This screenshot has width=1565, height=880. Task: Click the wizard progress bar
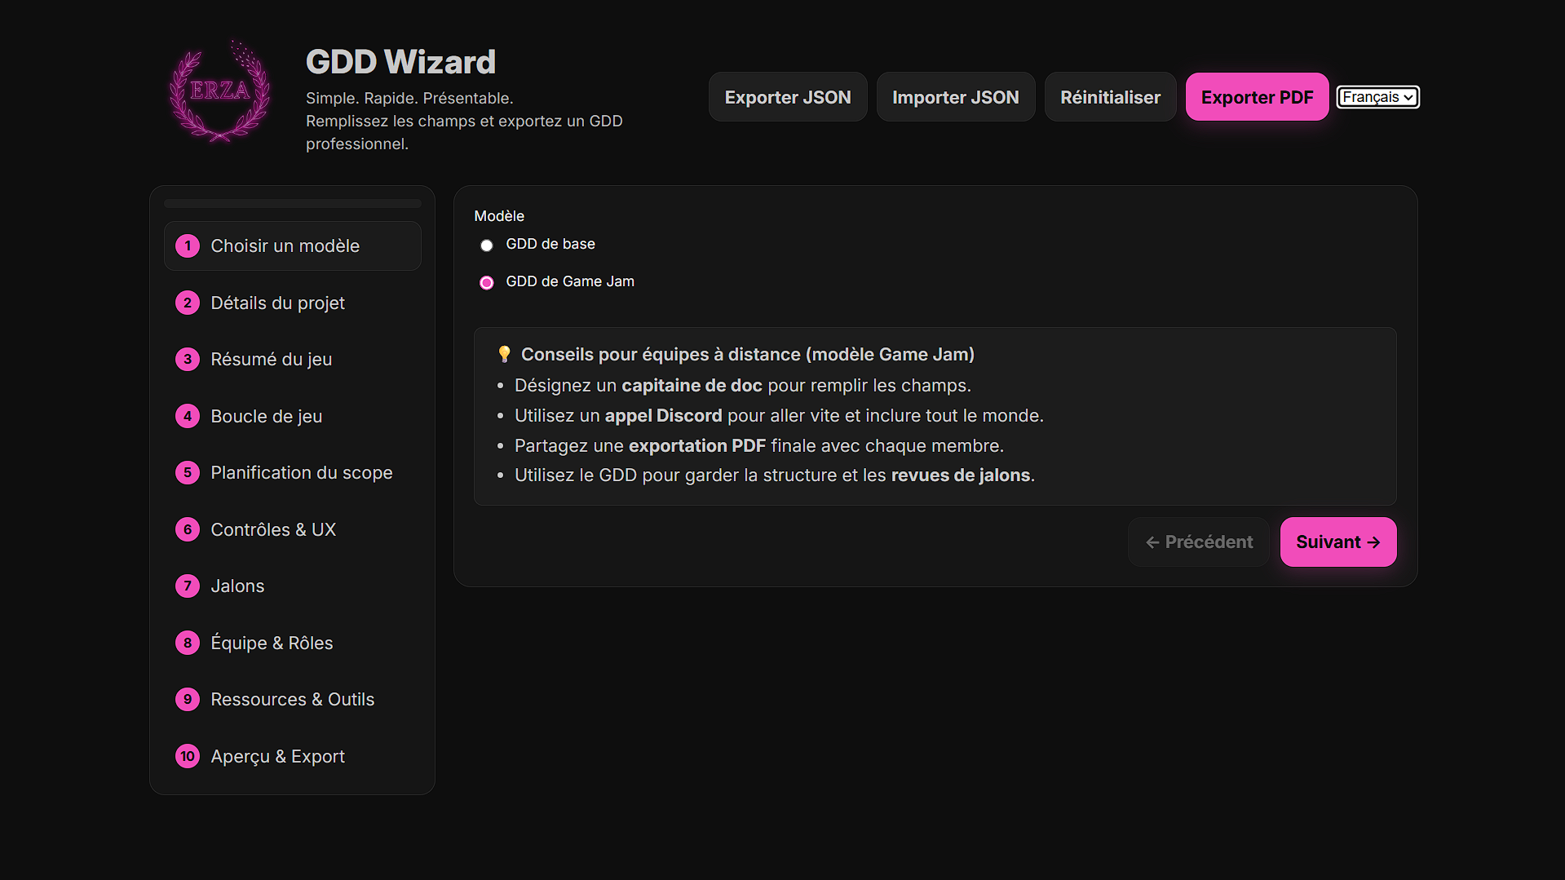tap(293, 203)
